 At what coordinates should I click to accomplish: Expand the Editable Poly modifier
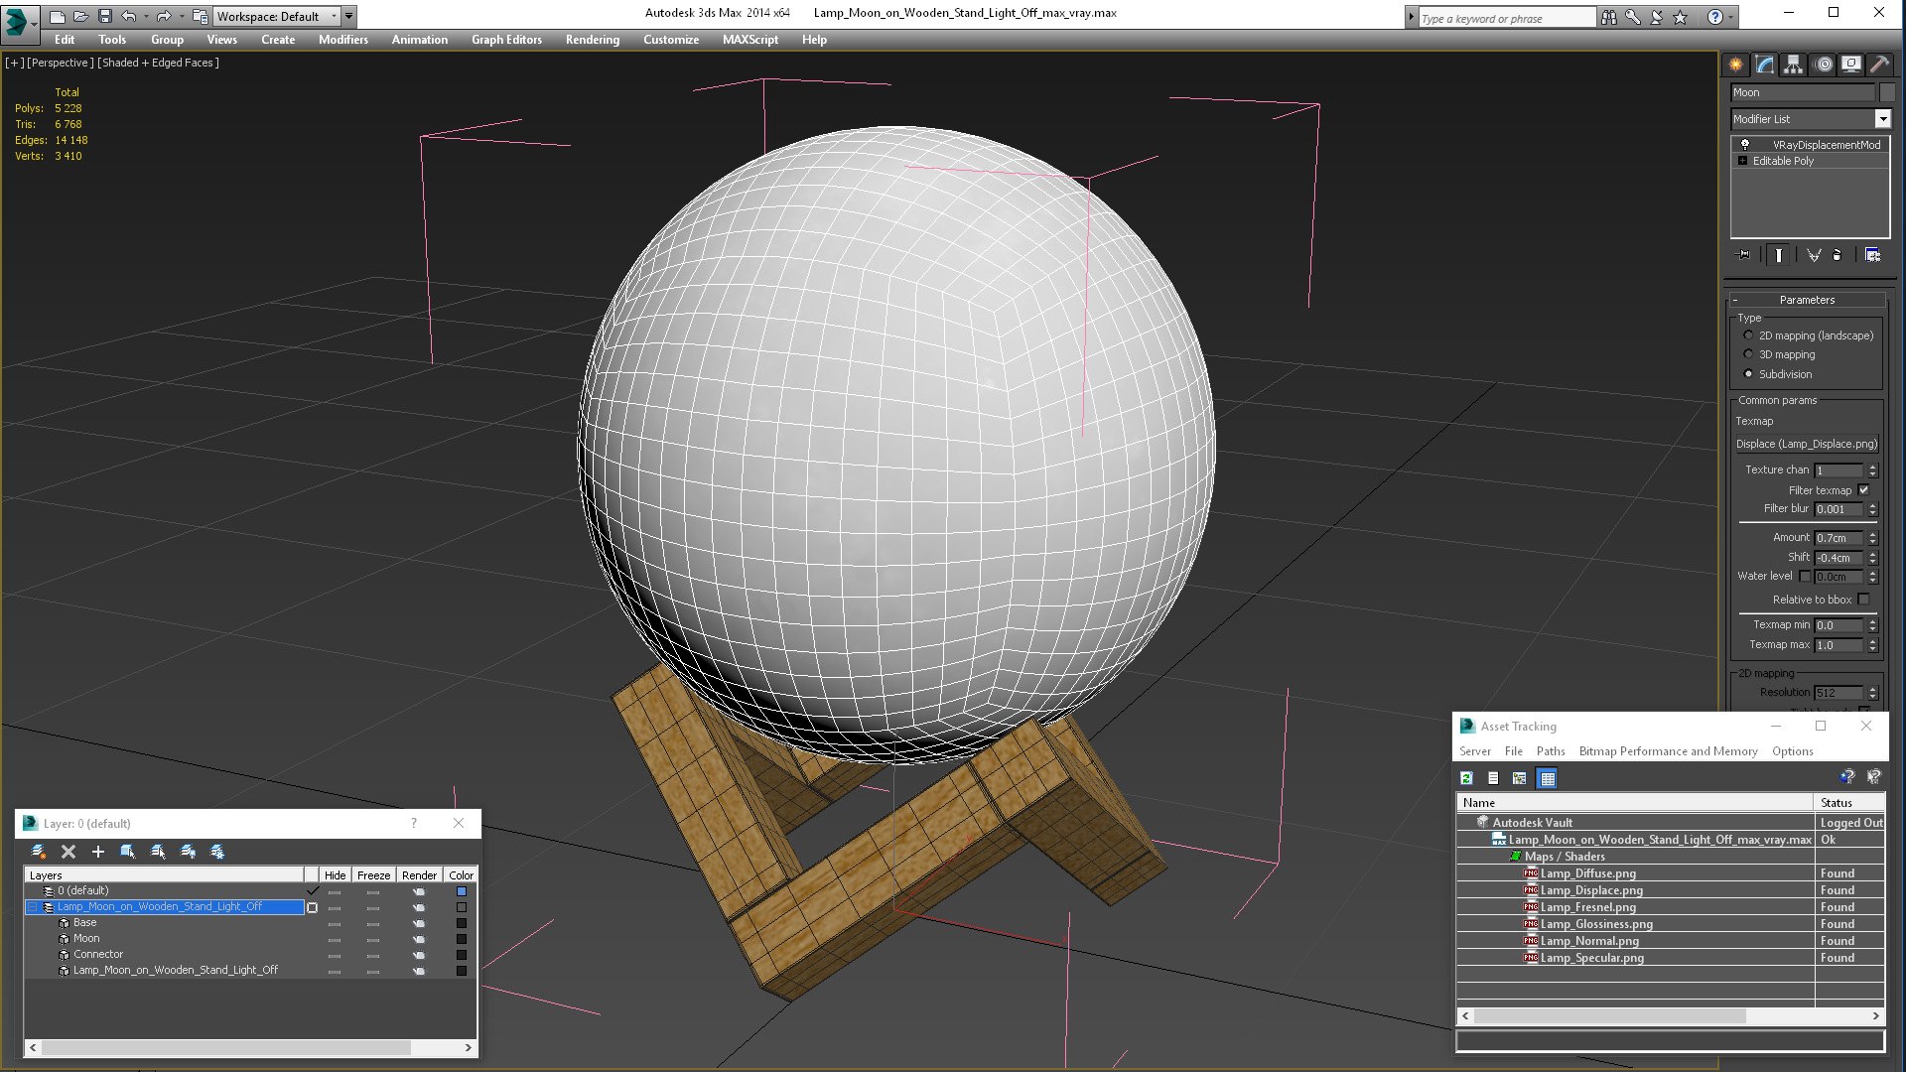[x=1742, y=161]
